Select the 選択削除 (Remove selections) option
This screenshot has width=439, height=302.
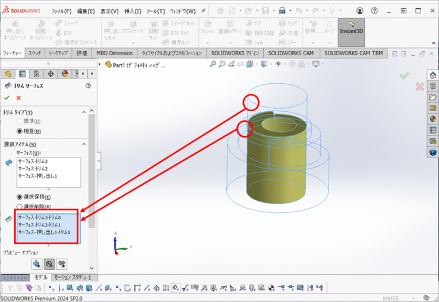20,206
